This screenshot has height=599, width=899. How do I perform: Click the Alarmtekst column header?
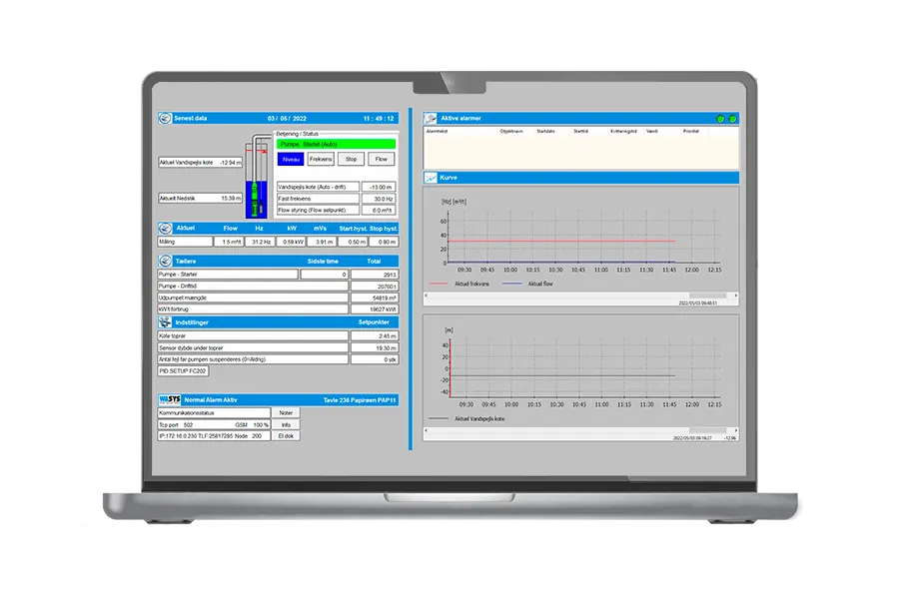[437, 131]
